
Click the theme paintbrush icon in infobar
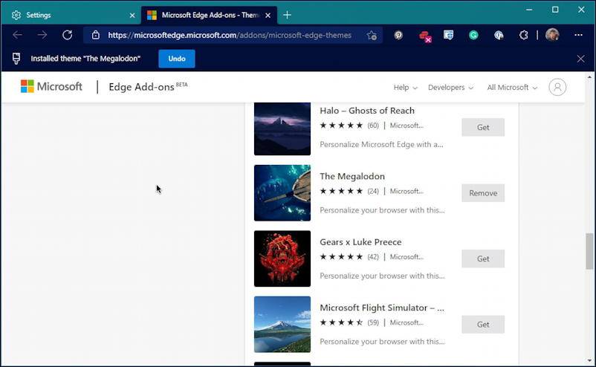tap(16, 59)
